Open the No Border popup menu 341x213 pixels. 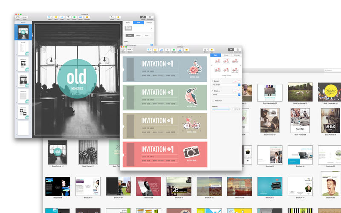click(226, 85)
